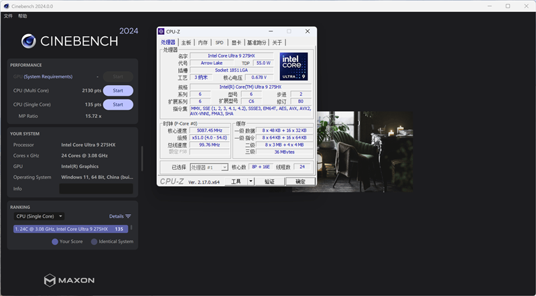Click the Info input field

tap(96, 189)
